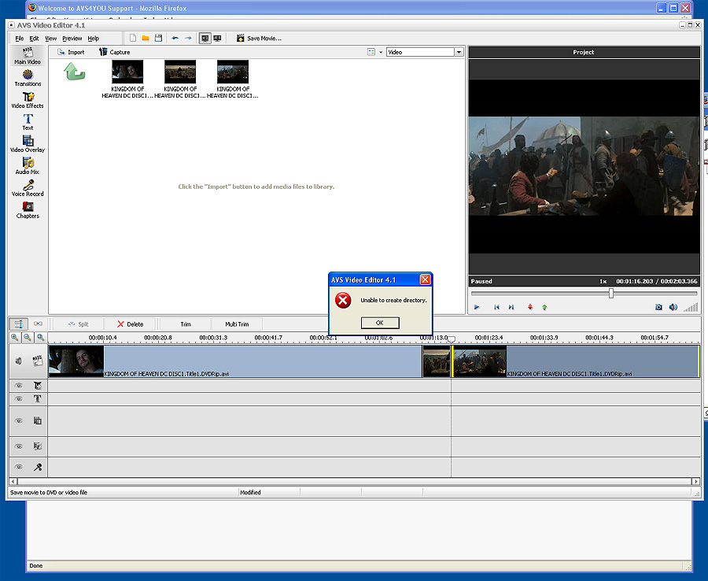This screenshot has height=581, width=708.
Task: Select the first clip on the timeline
Action: click(x=234, y=361)
